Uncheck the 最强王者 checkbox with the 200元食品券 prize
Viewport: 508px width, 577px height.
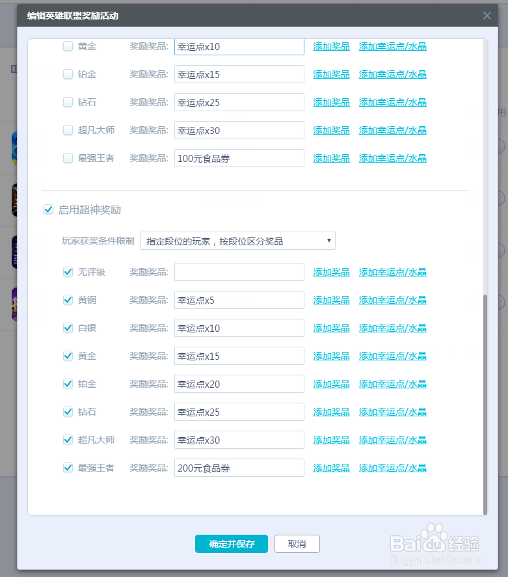point(68,468)
